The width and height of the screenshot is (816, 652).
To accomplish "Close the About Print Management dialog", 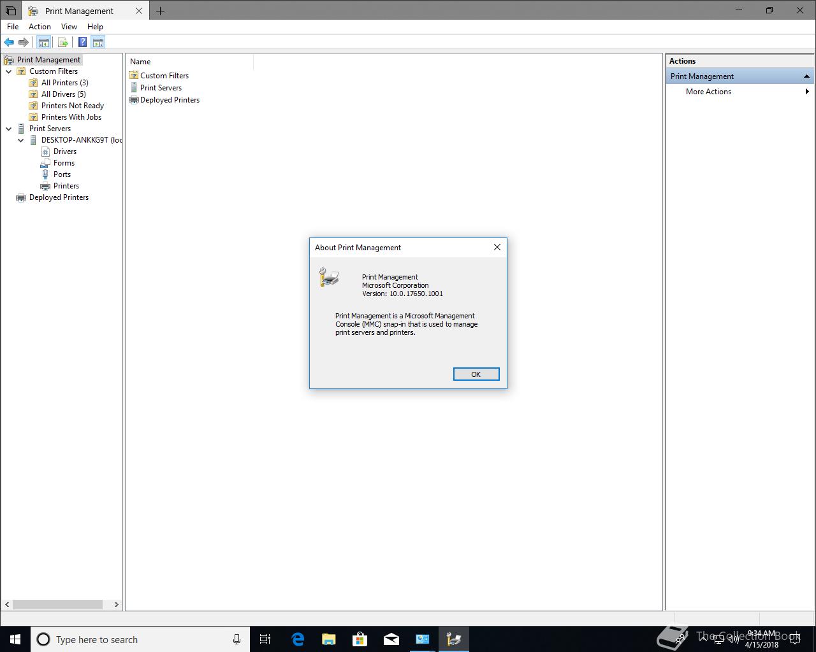I will [x=497, y=247].
